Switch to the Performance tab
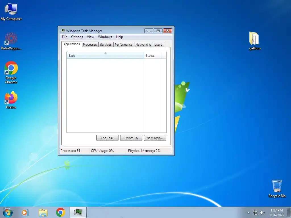291x218 pixels. 123,45
